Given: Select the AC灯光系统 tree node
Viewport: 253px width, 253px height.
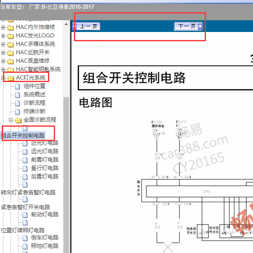Looking at the screenshot, I should coord(31,78).
